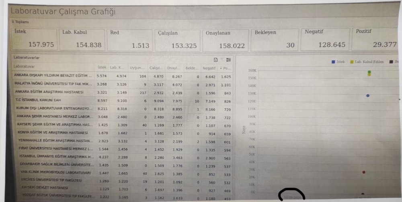
Task: Click the İl Toplamı section label
Action: pyautogui.click(x=20, y=22)
